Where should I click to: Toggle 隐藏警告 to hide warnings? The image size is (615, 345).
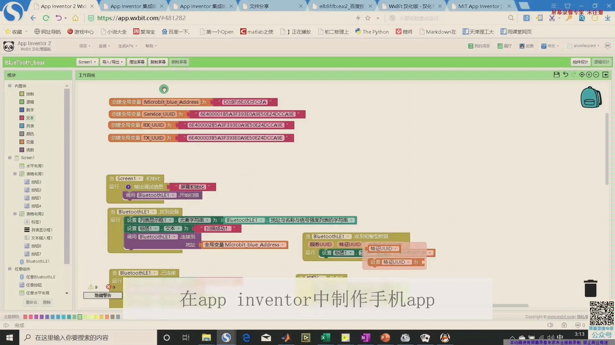point(103,295)
